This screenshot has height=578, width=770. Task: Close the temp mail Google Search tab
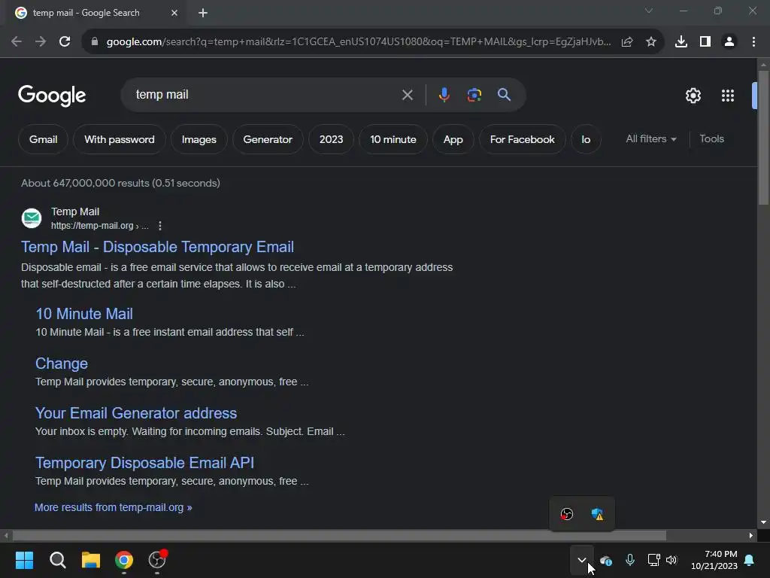174,13
